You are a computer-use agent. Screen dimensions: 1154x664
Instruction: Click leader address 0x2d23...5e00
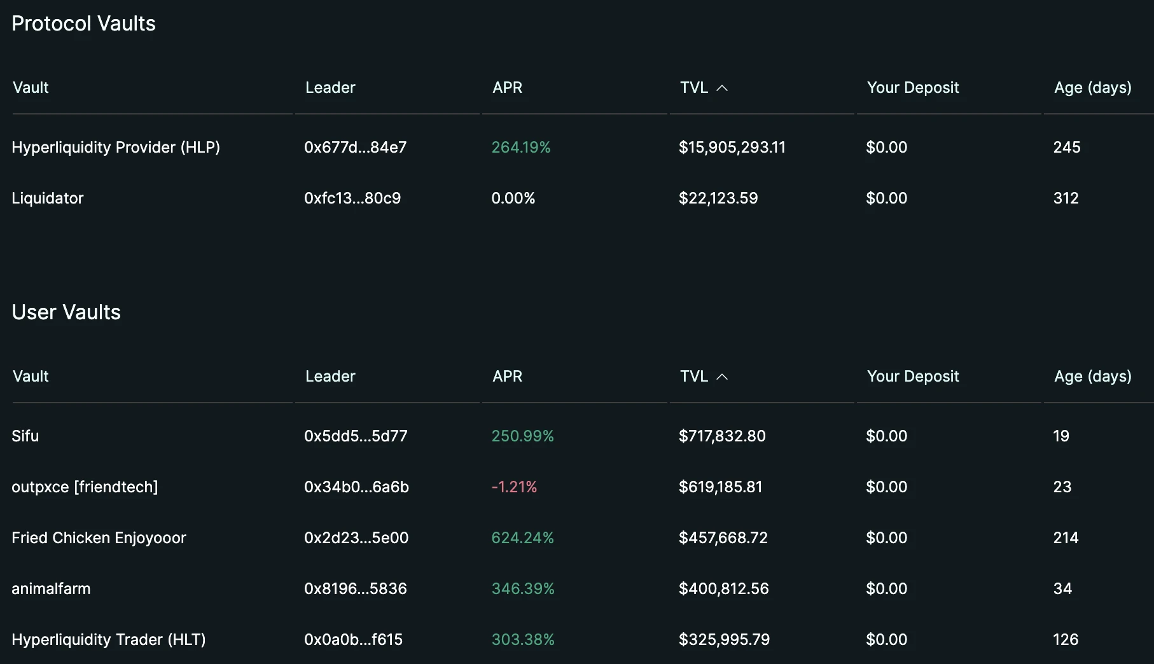356,537
